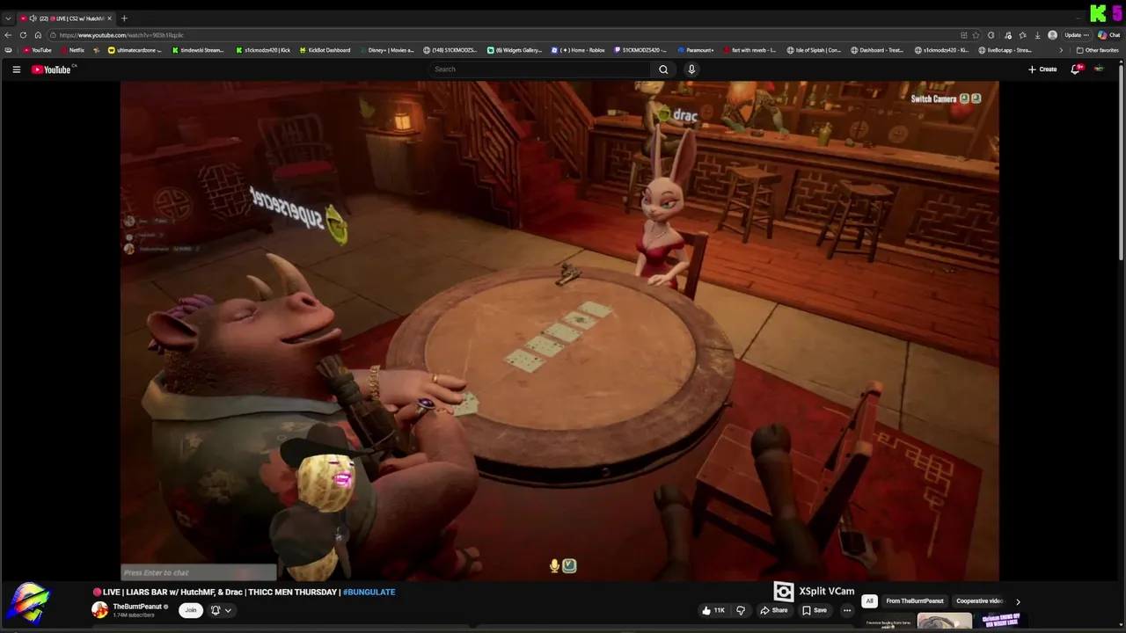Start voice search with the microphone icon

click(691, 69)
